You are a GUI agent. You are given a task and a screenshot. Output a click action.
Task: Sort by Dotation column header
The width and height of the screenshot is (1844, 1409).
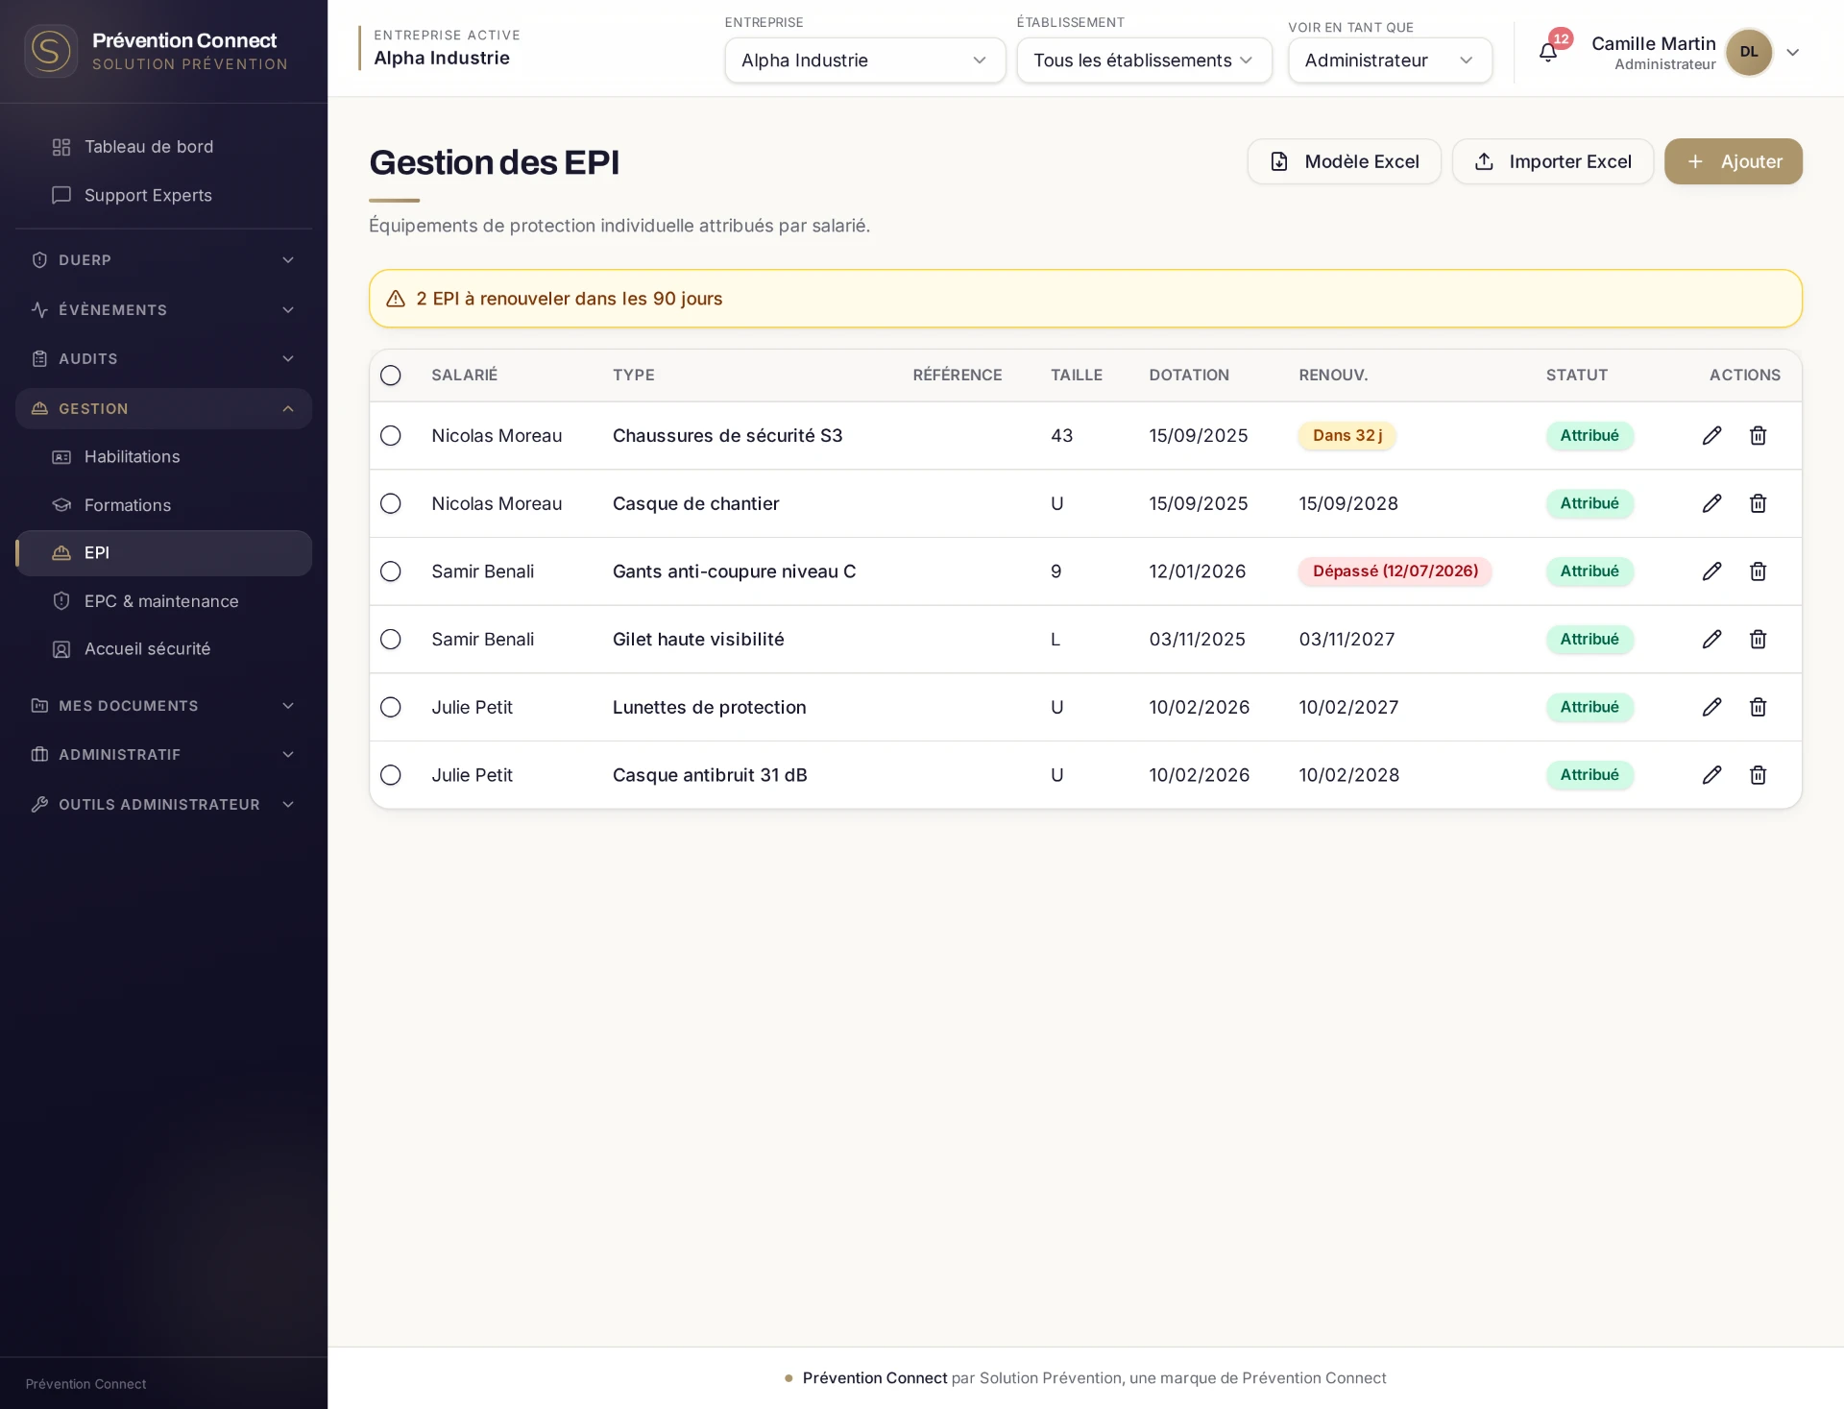[1189, 376]
